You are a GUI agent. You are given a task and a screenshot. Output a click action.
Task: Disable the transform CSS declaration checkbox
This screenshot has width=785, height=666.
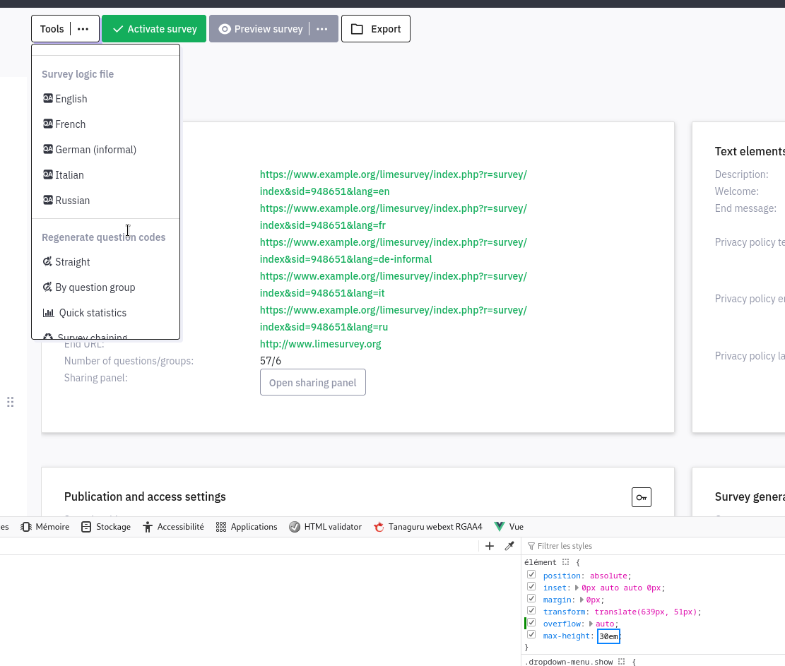(x=531, y=611)
